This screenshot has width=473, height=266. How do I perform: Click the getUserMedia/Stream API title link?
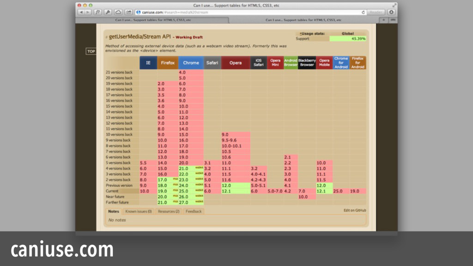pos(139,37)
